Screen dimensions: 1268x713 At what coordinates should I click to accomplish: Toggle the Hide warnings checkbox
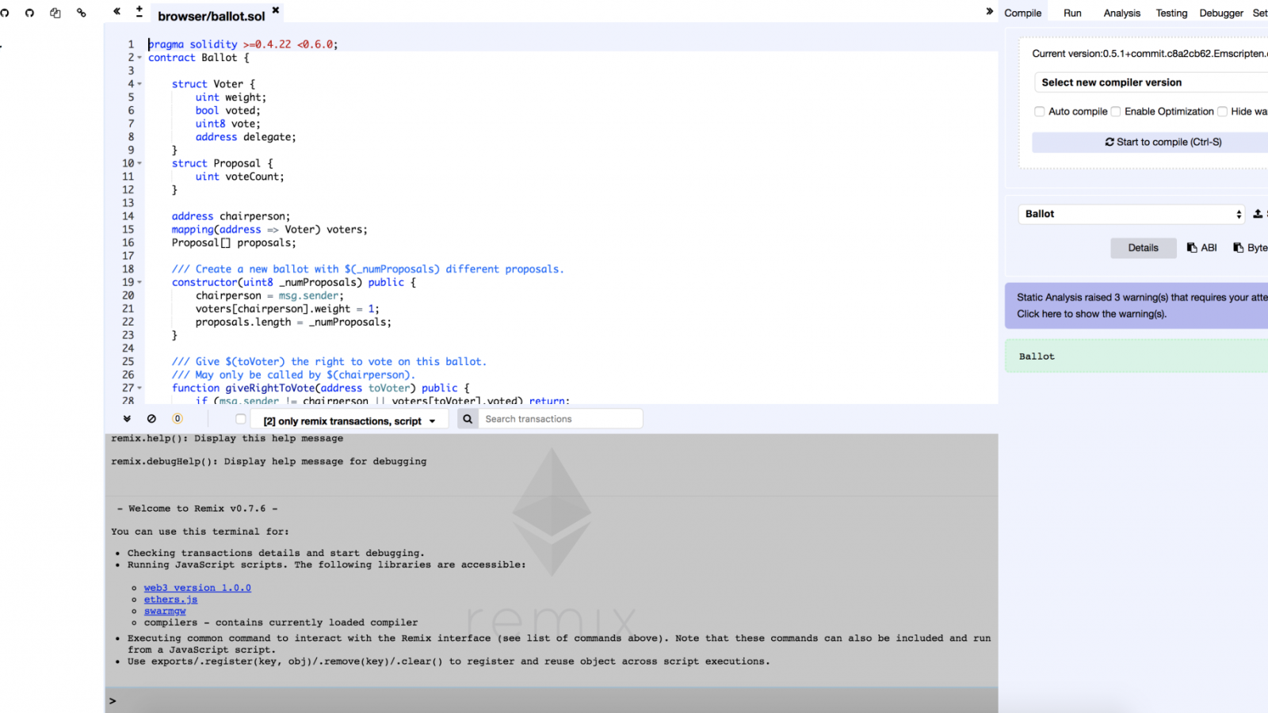pos(1222,112)
